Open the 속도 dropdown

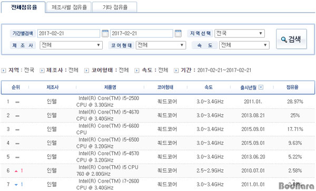(x=244, y=45)
